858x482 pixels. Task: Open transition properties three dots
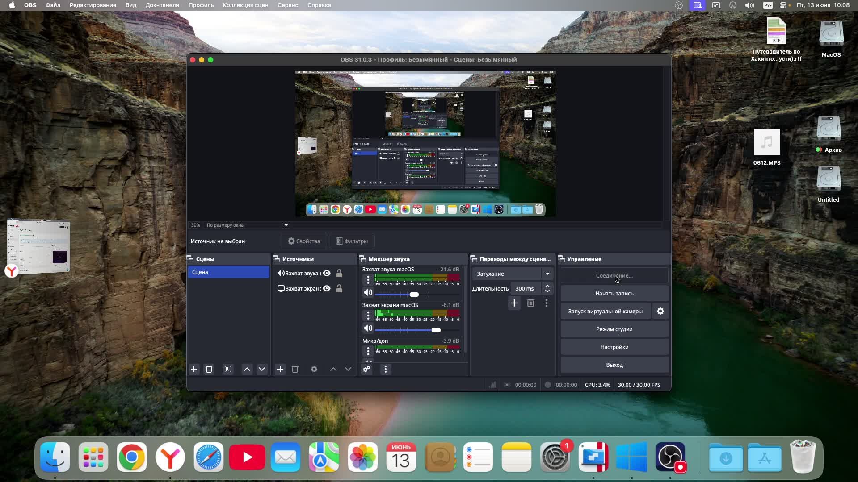click(x=547, y=303)
